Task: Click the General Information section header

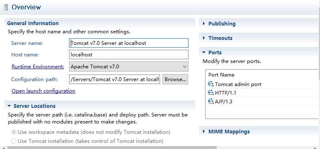Action: [33, 23]
